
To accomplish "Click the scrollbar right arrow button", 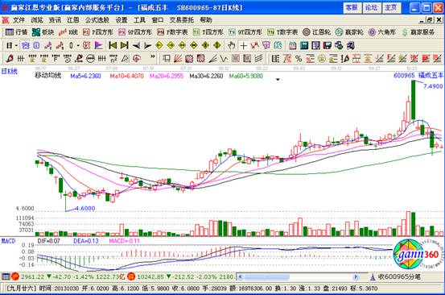I will 356,276.
